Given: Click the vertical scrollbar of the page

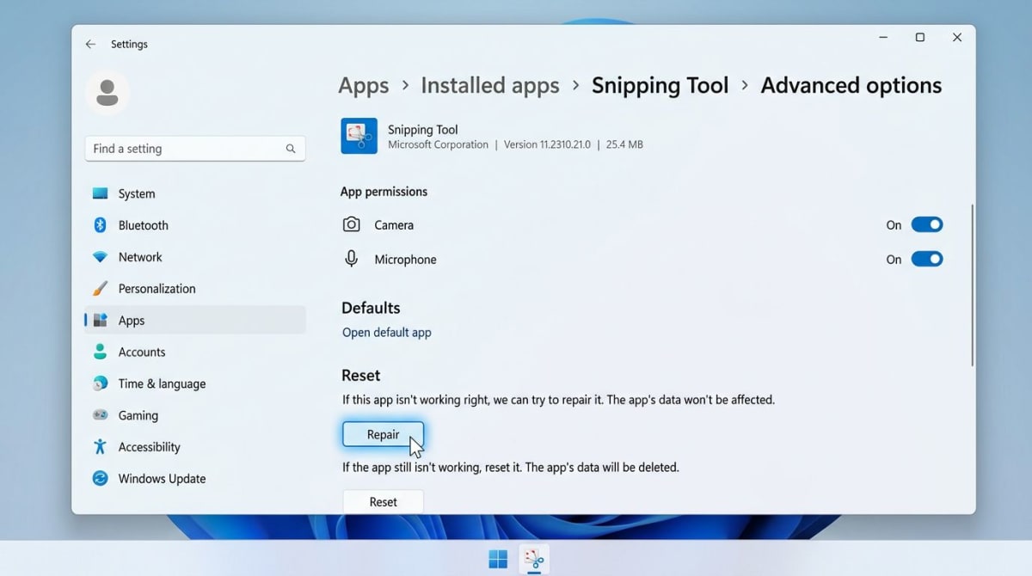Looking at the screenshot, I should (x=973, y=285).
